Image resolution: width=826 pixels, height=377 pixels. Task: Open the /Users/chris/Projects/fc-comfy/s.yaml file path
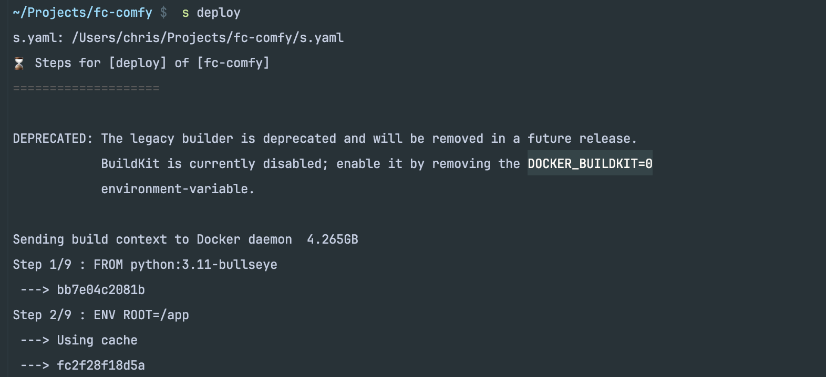click(208, 38)
